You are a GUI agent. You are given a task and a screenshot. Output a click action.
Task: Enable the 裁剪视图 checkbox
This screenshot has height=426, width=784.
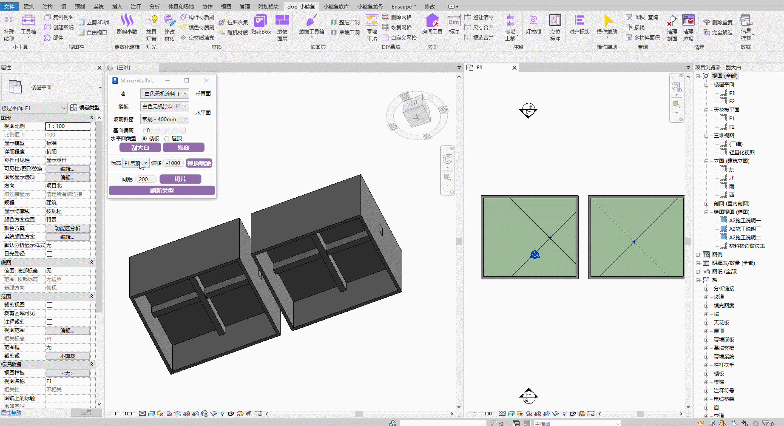point(49,305)
